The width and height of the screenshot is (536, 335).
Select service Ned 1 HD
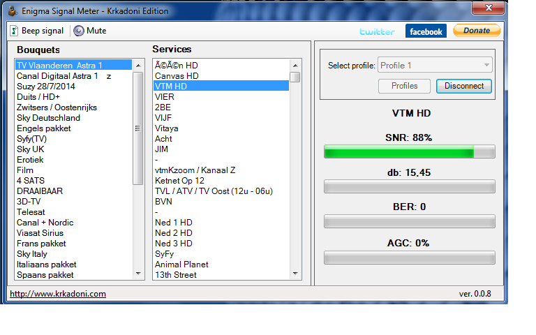pyautogui.click(x=221, y=223)
